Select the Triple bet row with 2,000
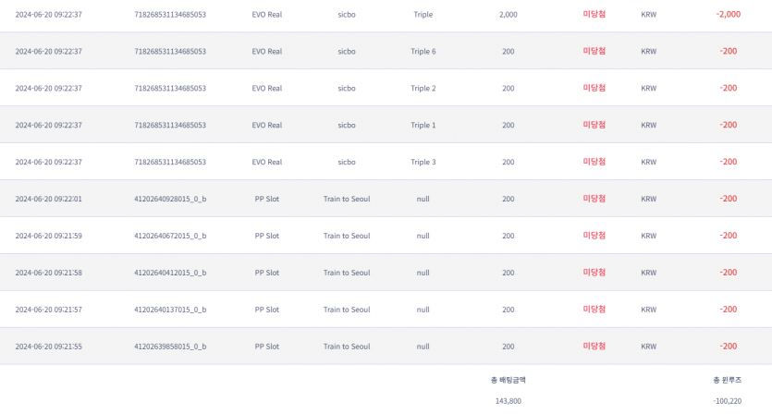Image resolution: width=772 pixels, height=414 pixels. click(x=386, y=15)
